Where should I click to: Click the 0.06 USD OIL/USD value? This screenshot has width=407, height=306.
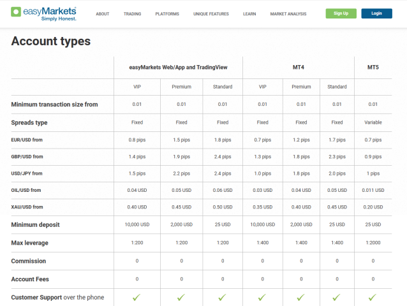pos(223,191)
